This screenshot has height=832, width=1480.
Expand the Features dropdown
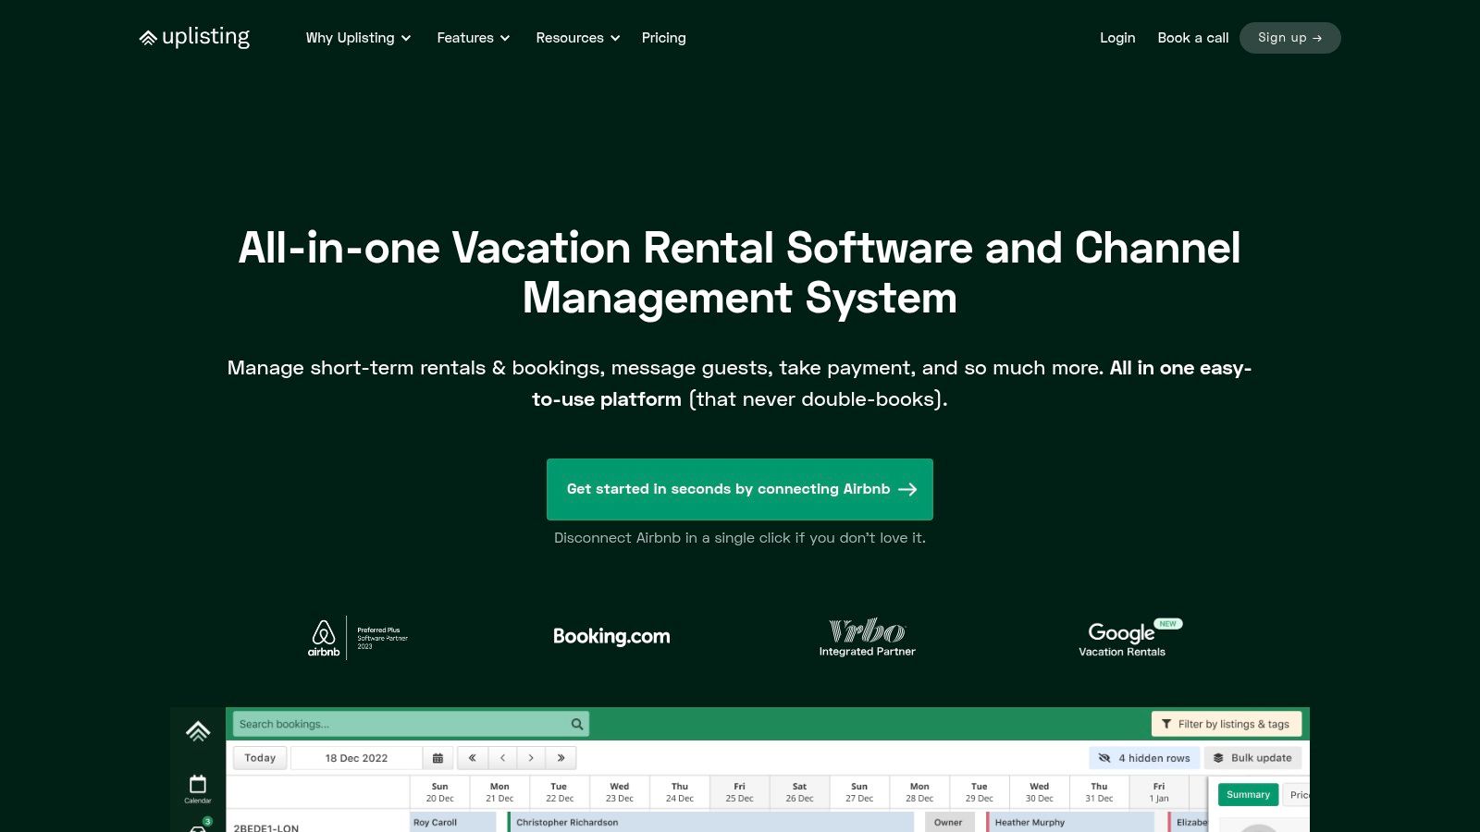[x=473, y=38]
